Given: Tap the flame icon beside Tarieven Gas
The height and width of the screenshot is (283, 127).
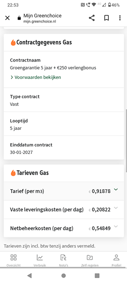Looking at the screenshot, I should click(x=13, y=173).
